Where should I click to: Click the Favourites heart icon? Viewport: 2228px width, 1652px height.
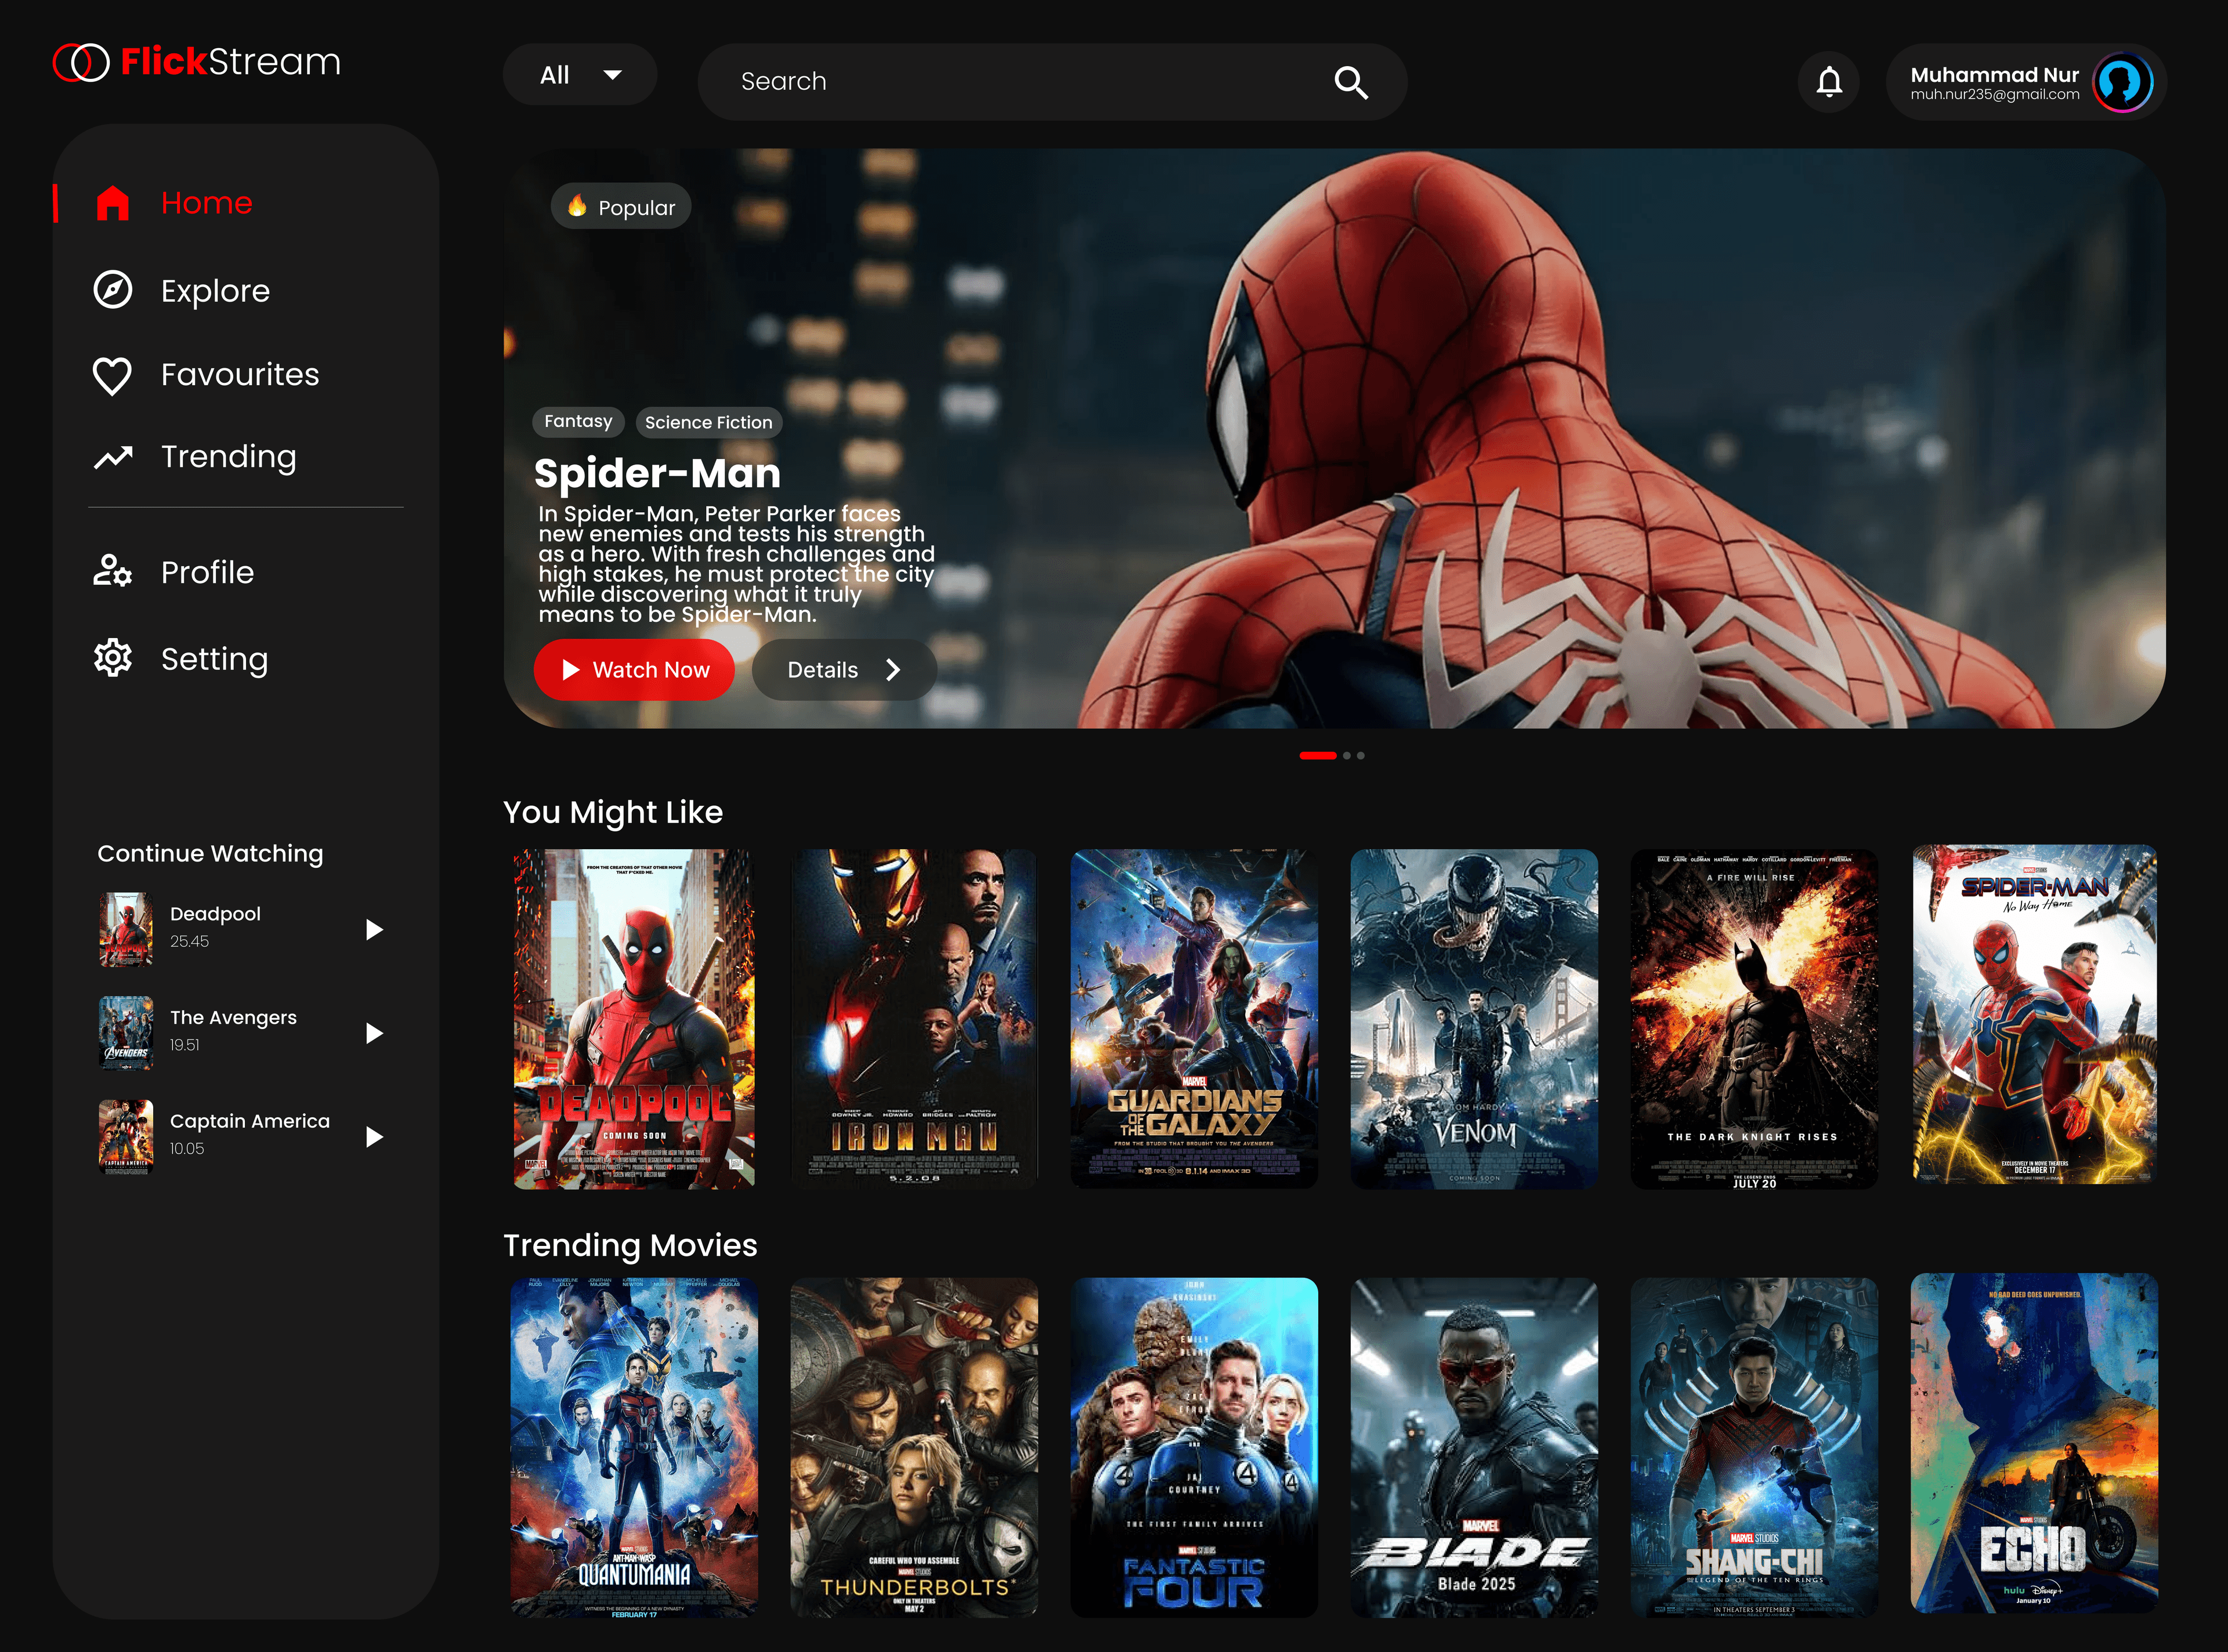(112, 376)
